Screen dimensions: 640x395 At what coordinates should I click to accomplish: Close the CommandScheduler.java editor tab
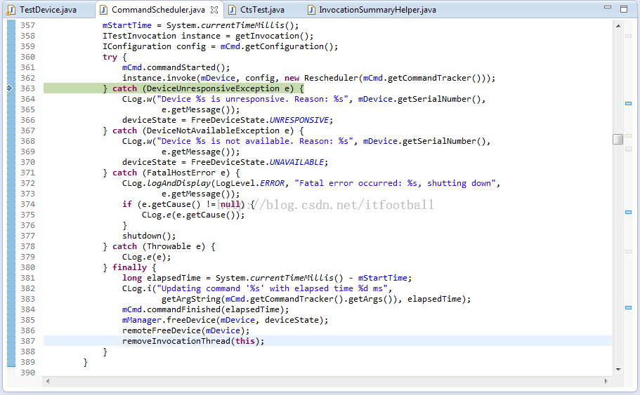(214, 10)
